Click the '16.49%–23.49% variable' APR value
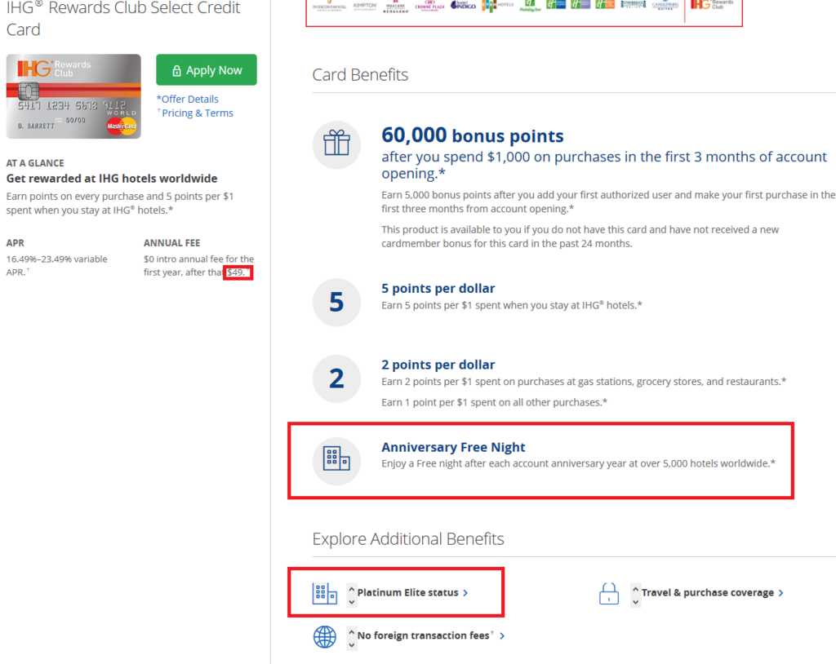Screen dimensions: 836x664 pos(56,259)
